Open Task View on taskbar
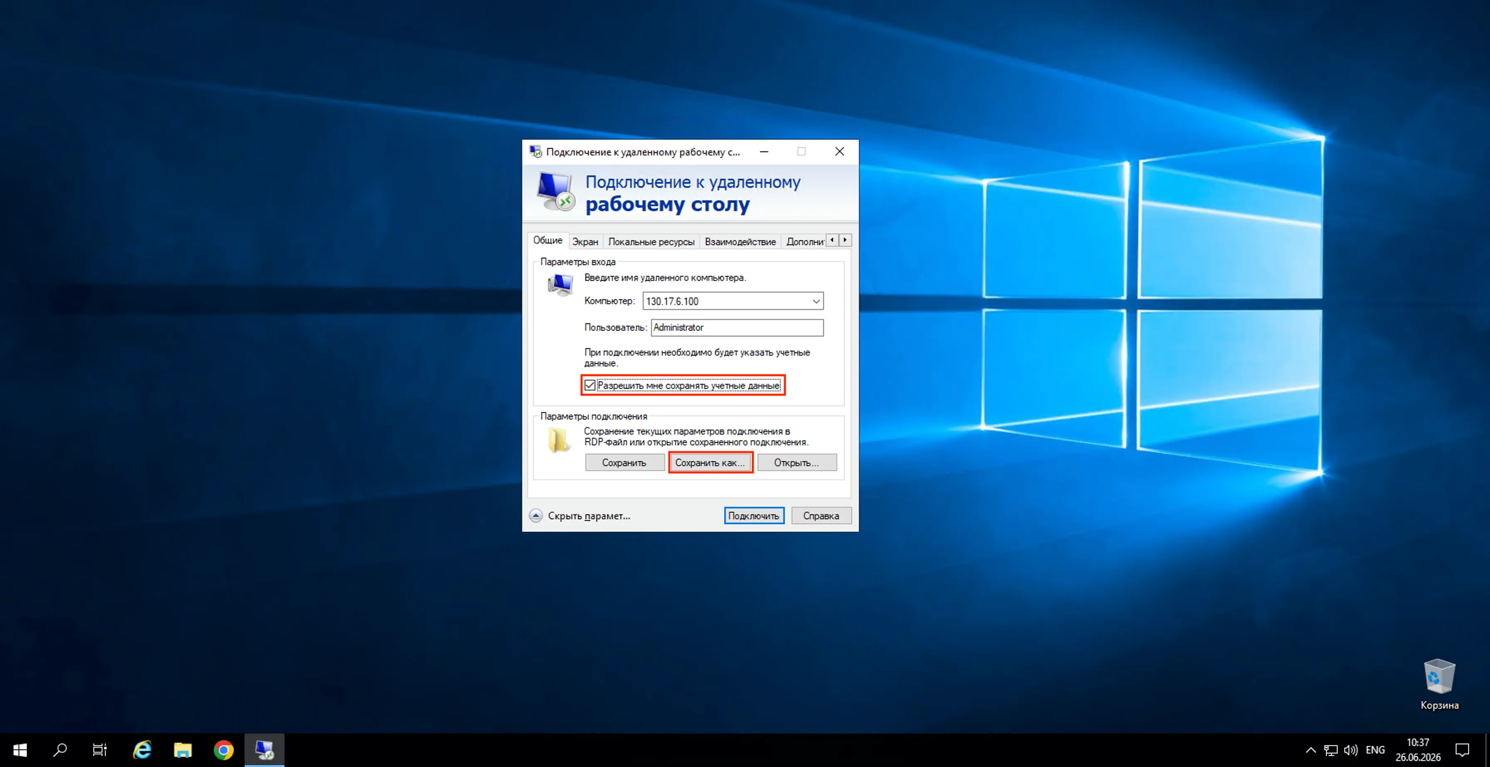The image size is (1490, 767). (99, 750)
